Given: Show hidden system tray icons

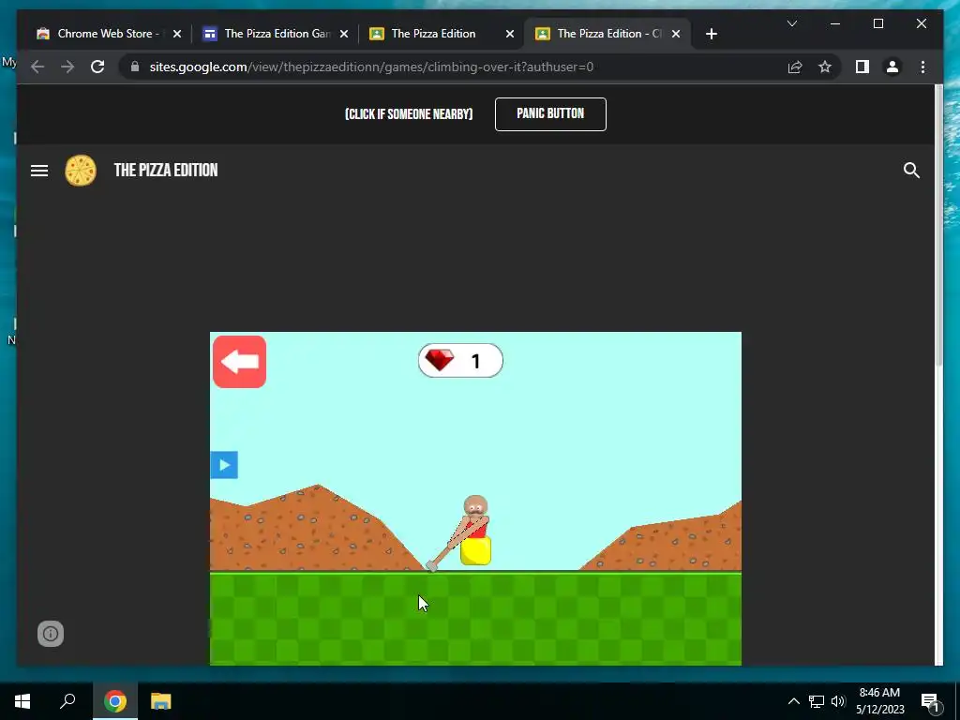Looking at the screenshot, I should (793, 701).
